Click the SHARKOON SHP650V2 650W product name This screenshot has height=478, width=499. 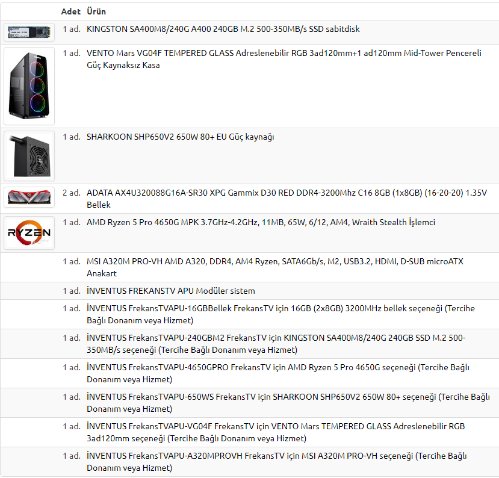pos(180,137)
